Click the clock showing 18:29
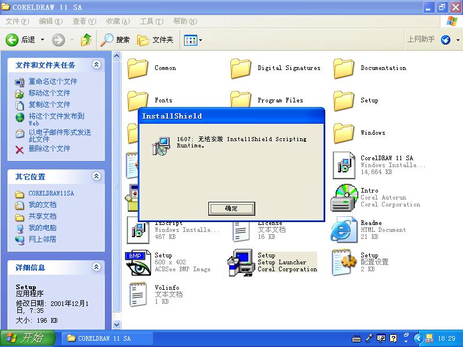The height and width of the screenshot is (347, 463). point(447,338)
